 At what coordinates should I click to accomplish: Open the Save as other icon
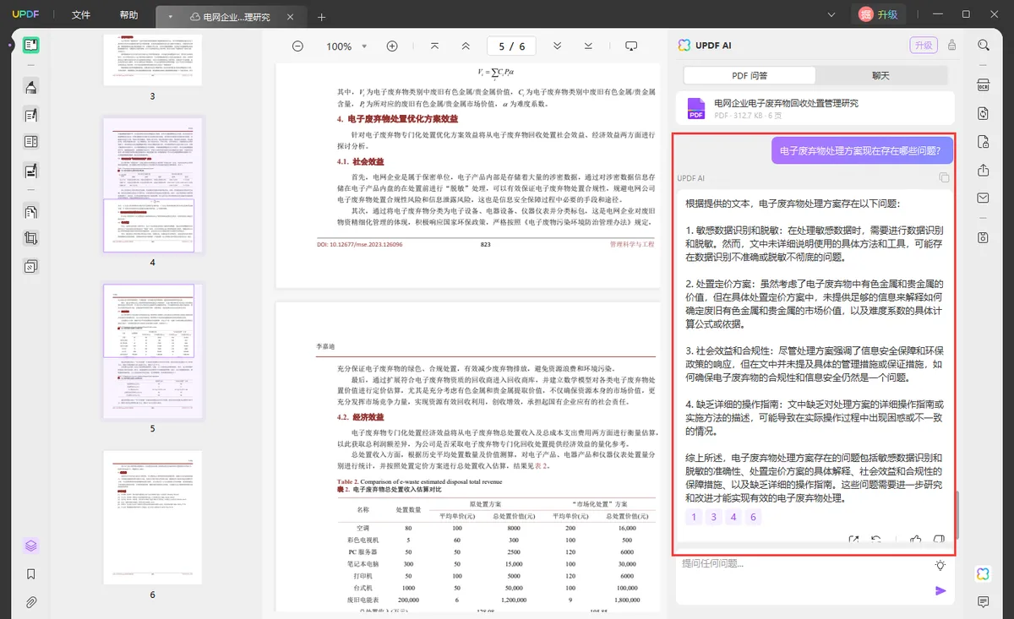point(984,237)
